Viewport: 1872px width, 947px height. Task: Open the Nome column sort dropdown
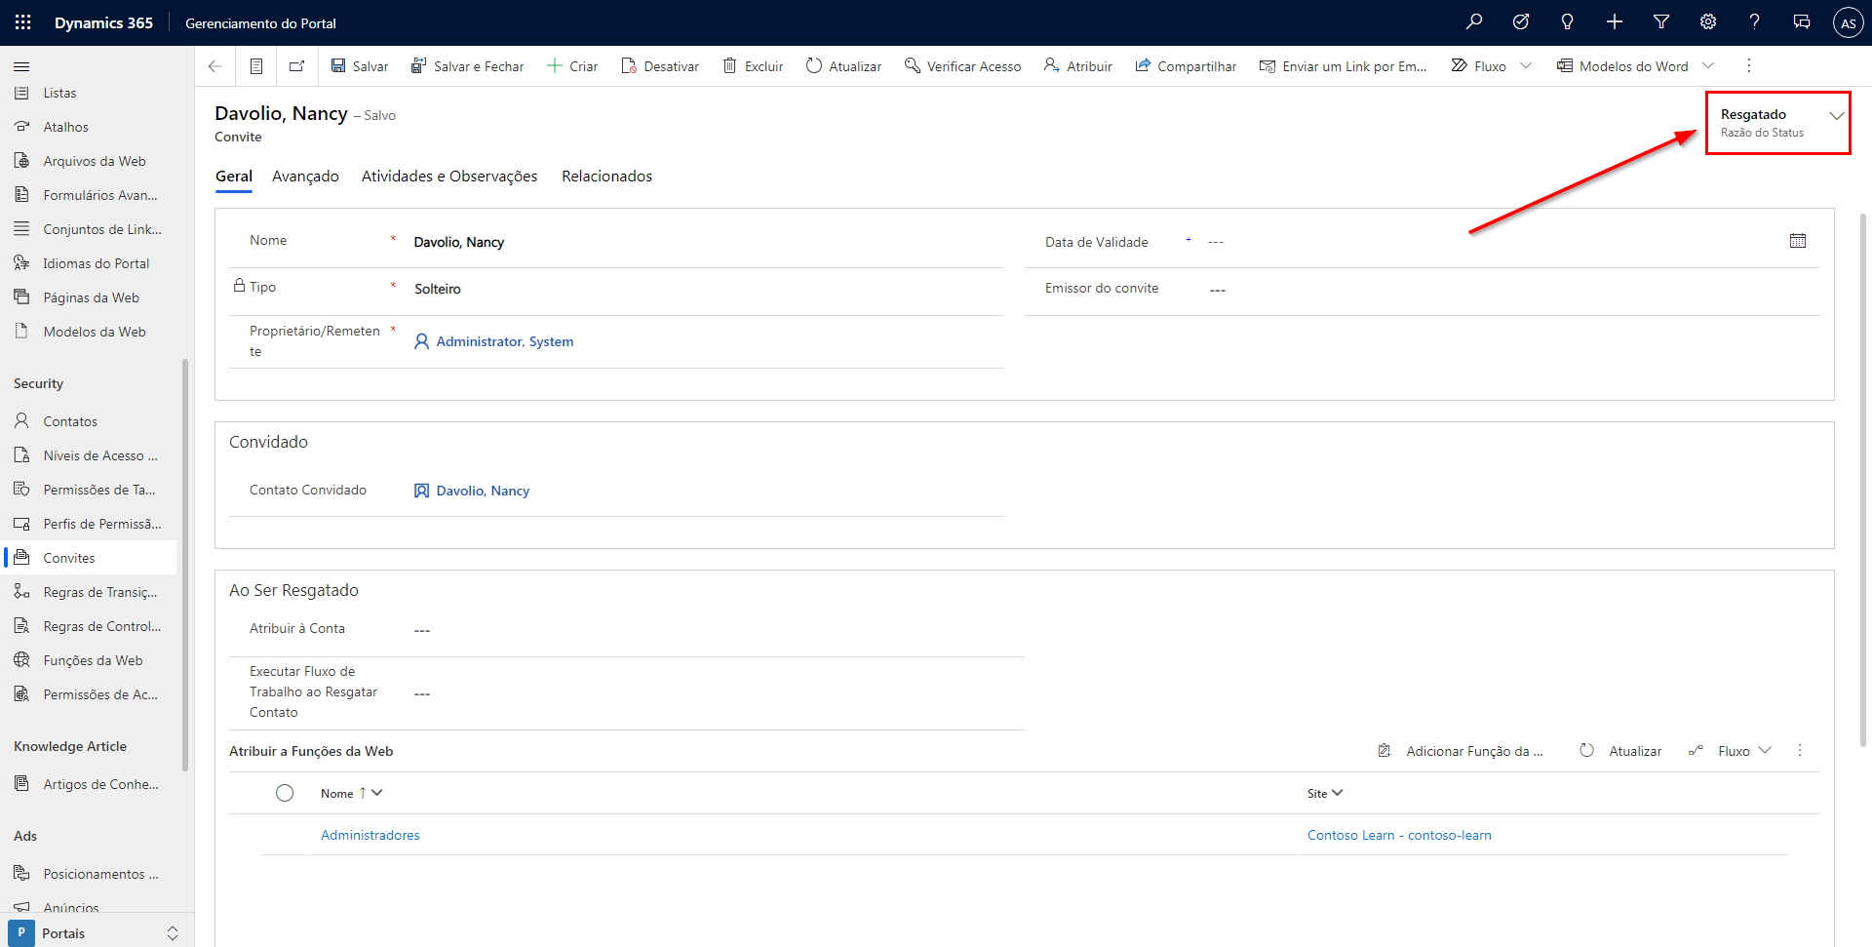pyautogui.click(x=377, y=793)
